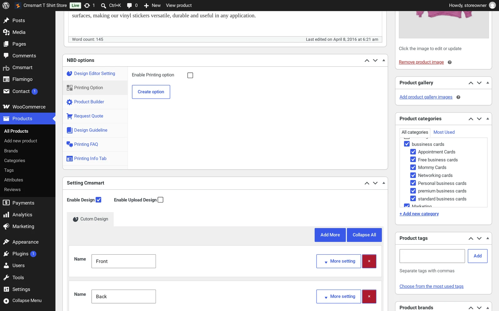Open the storeowner avatar
The height and width of the screenshot is (311, 499).
pos(492,5)
